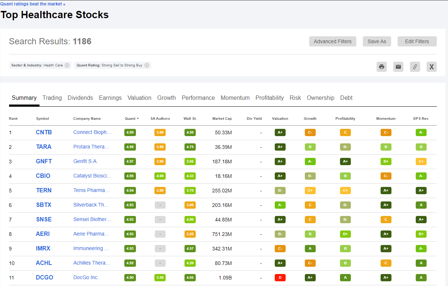Switch to the Debt tab
The image size is (448, 286).
point(347,98)
